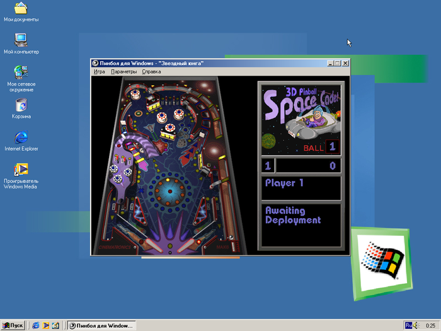441x331 pixels.
Task: Click the score value 0
Action: (333, 166)
